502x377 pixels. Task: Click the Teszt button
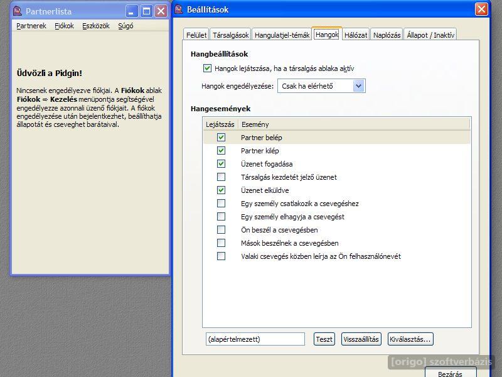pyautogui.click(x=324, y=339)
